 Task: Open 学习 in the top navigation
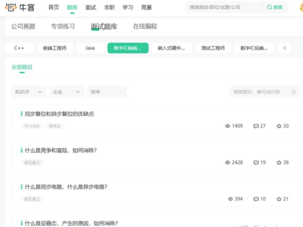point(128,7)
